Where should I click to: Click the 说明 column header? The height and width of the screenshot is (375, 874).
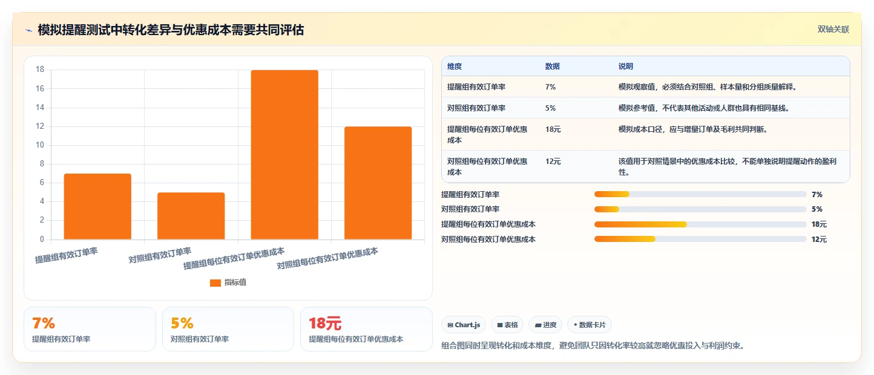tap(626, 67)
